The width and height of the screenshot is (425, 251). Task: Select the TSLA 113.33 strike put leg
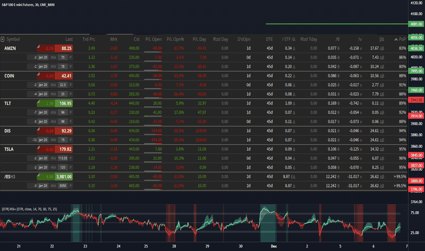click(50, 158)
